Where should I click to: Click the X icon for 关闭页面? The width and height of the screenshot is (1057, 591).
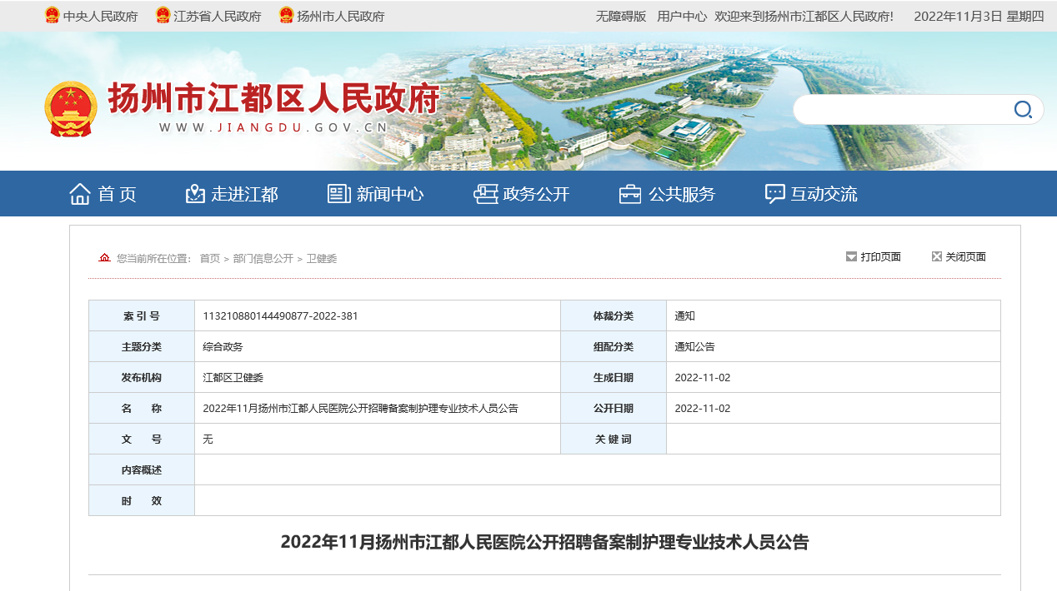937,256
